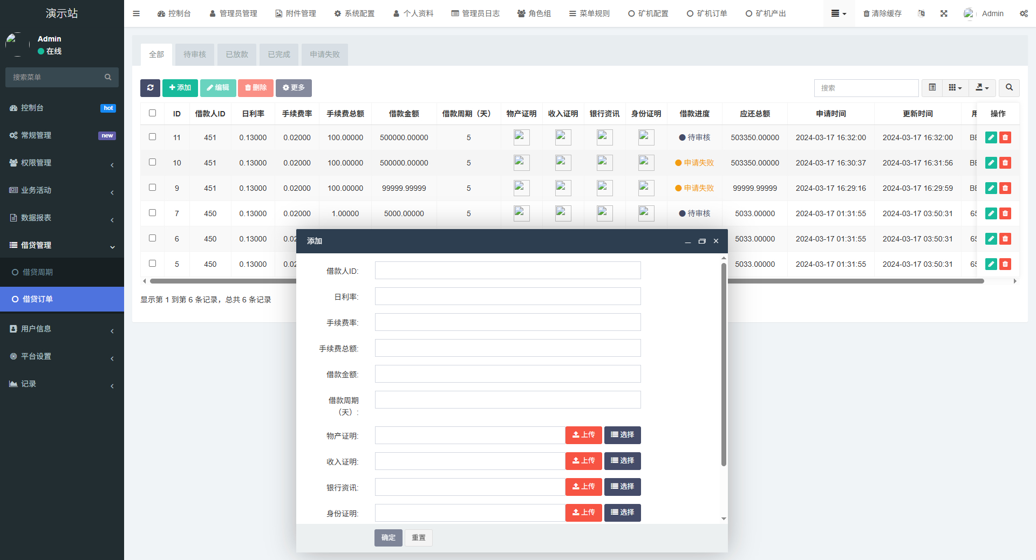Collapse the sidebar with the hamburger icon
Screen dimensions: 1036x560
[x=136, y=13]
